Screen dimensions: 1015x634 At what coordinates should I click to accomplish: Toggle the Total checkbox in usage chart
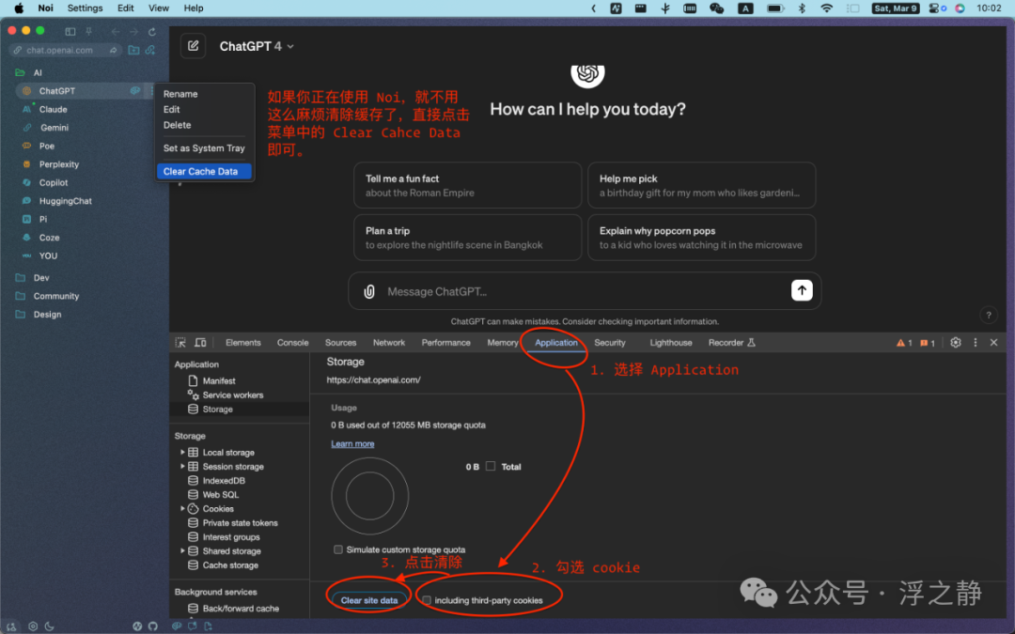pyautogui.click(x=491, y=466)
